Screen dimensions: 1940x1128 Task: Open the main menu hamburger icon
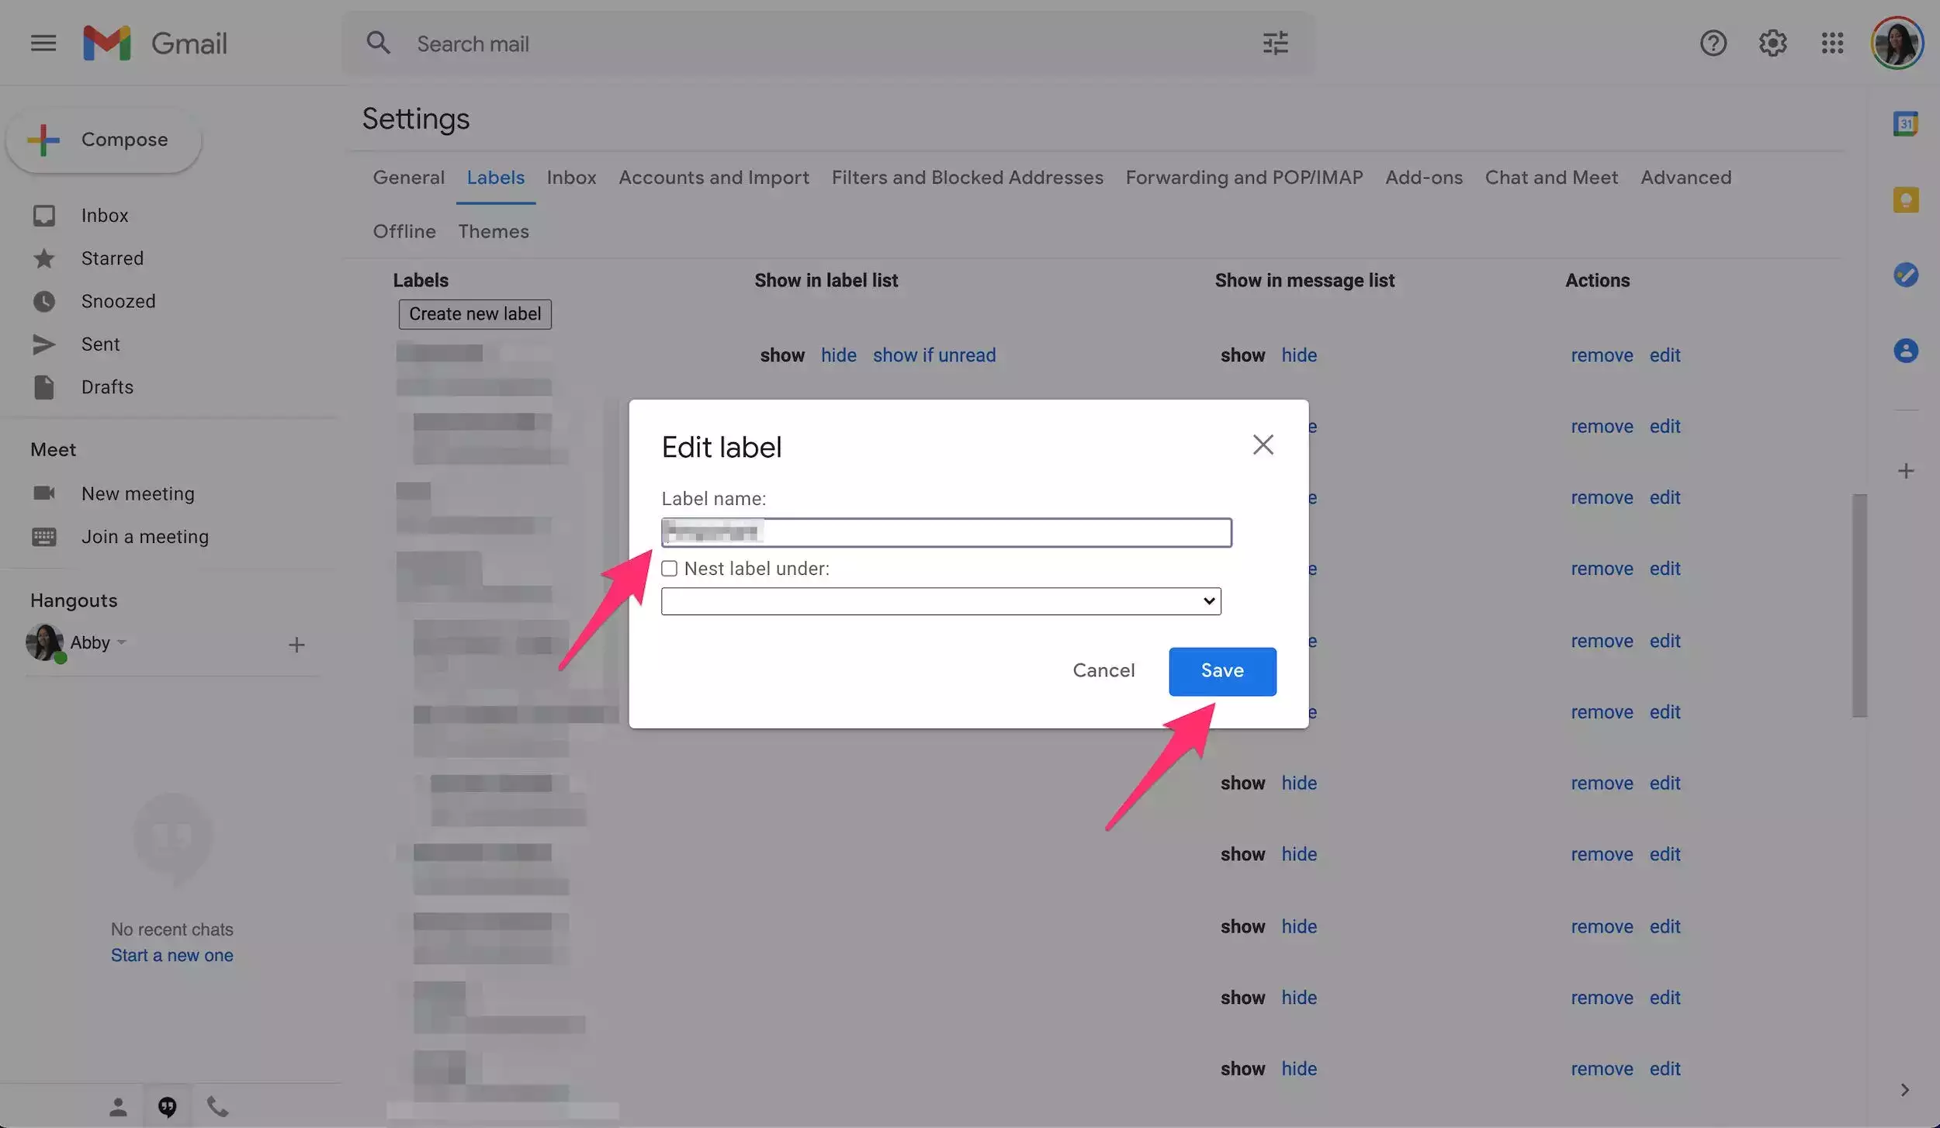coord(43,43)
